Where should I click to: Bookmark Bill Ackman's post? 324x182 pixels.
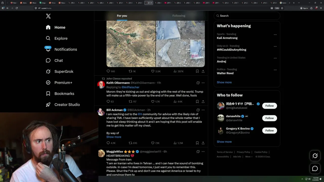pyautogui.click(x=197, y=143)
